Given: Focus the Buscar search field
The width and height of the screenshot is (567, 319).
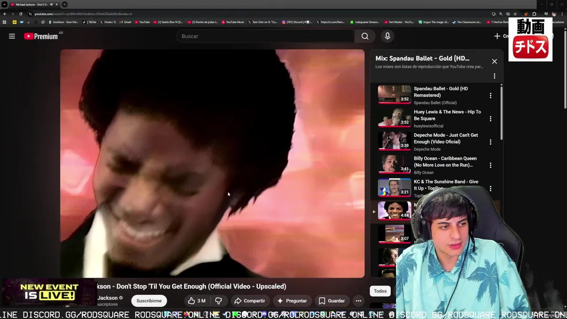Looking at the screenshot, I should point(265,36).
